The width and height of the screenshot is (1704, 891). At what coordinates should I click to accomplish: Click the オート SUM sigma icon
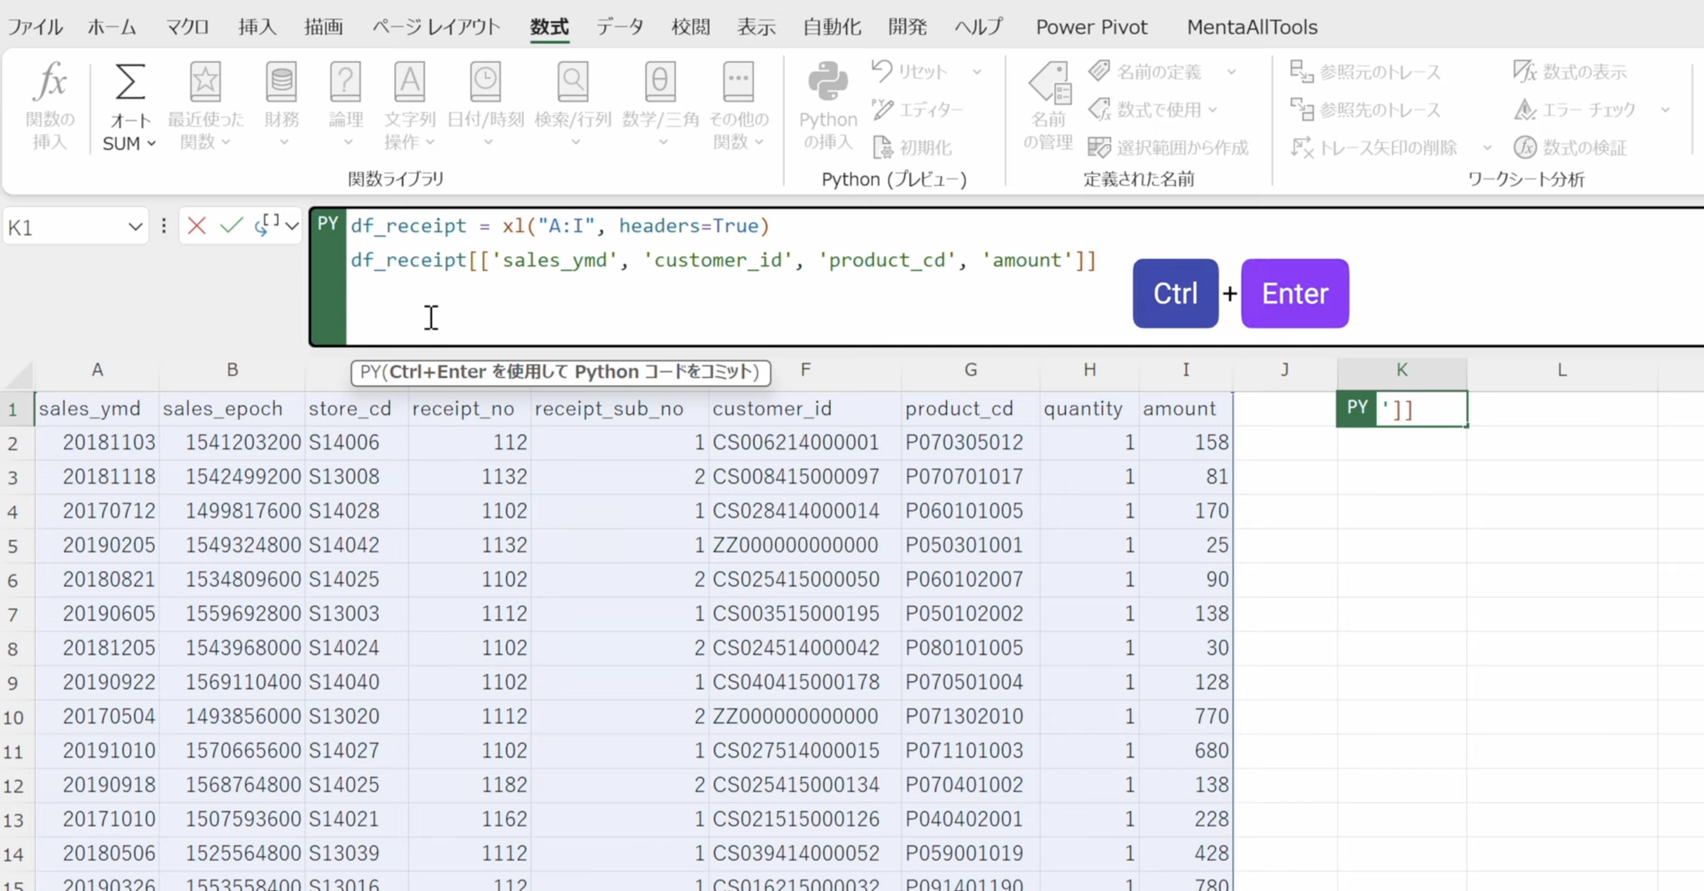[130, 82]
